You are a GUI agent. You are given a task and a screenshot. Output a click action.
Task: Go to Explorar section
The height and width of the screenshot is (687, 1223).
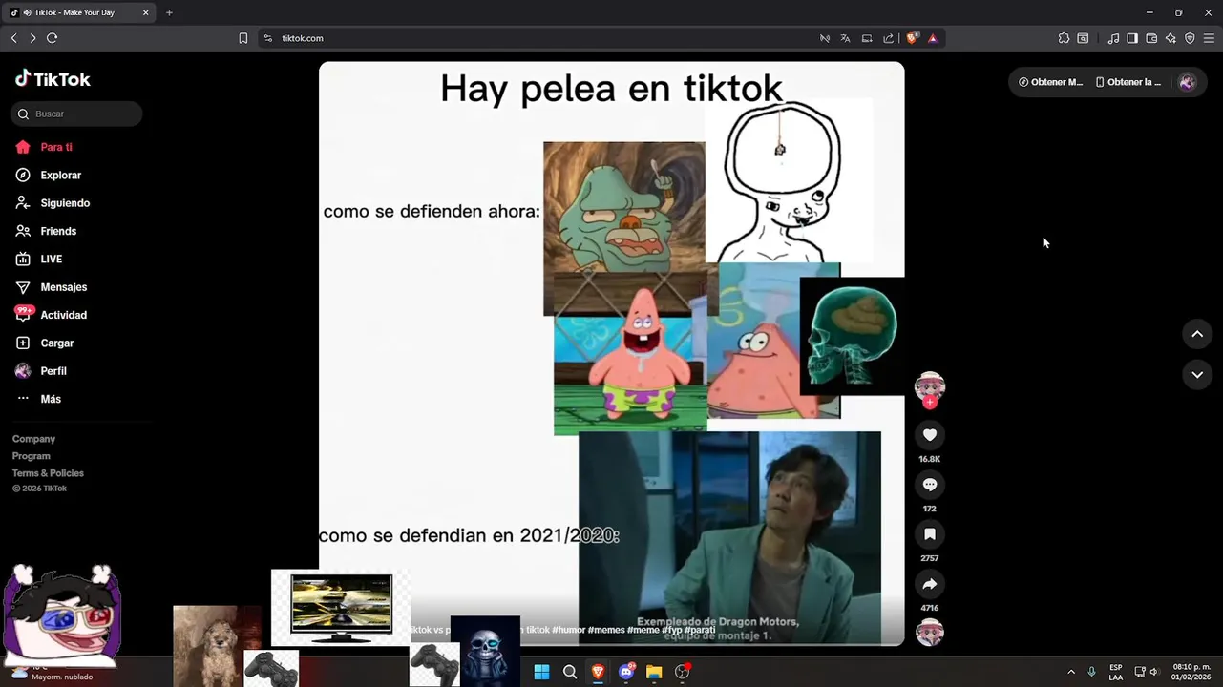(x=49, y=176)
